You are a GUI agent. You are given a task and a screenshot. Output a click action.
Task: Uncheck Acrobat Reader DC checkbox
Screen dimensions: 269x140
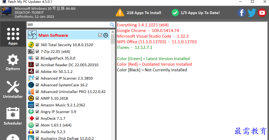coord(37,65)
